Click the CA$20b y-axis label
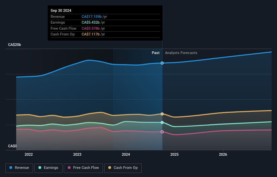Screen dimensions: 277x177 click(x=15, y=45)
